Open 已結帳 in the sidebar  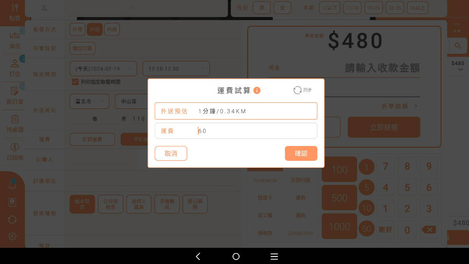15,151
